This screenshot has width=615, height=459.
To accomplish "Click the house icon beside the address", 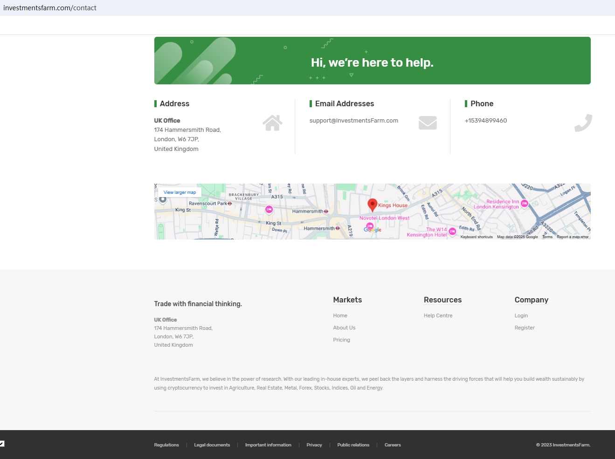I will (x=272, y=123).
